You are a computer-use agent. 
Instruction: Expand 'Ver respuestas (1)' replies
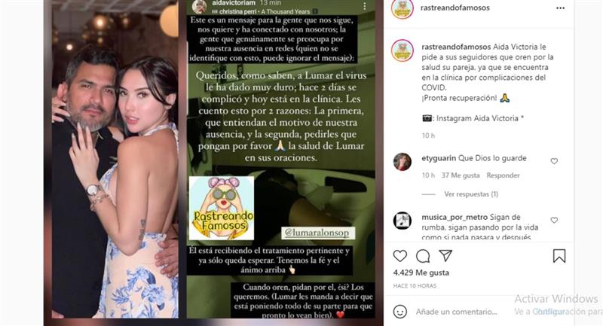(471, 194)
